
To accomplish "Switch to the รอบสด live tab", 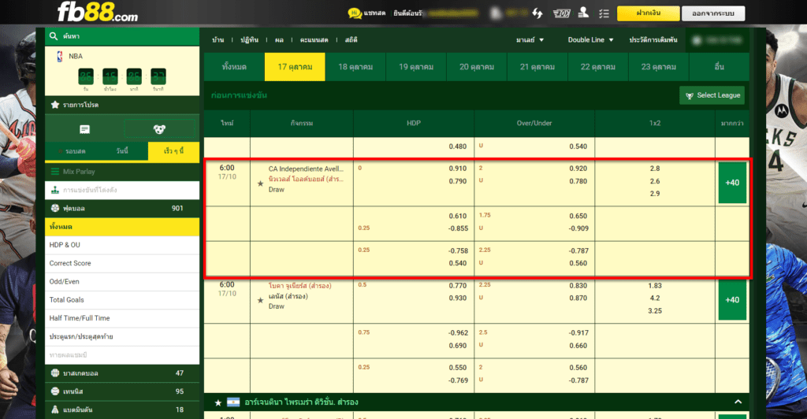I will (72, 151).
